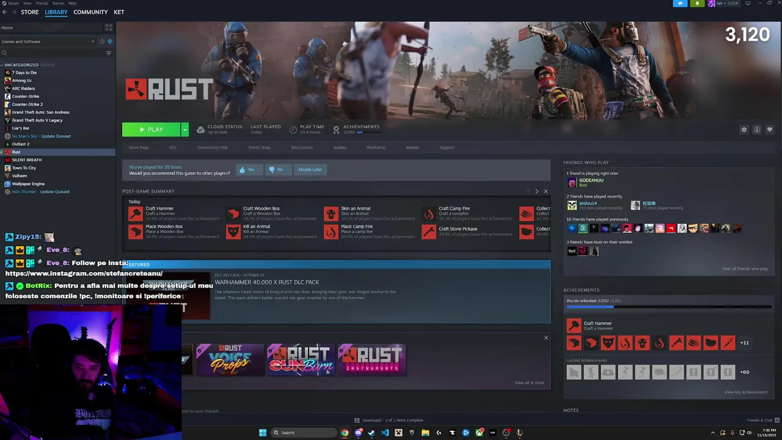Click View all friends who play
The width and height of the screenshot is (782, 440).
pos(745,269)
